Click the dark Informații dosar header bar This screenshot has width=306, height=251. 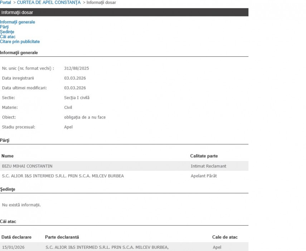tap(124, 12)
